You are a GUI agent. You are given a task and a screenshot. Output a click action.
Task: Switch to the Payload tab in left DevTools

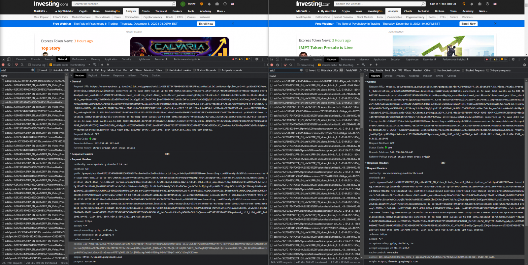(x=92, y=75)
